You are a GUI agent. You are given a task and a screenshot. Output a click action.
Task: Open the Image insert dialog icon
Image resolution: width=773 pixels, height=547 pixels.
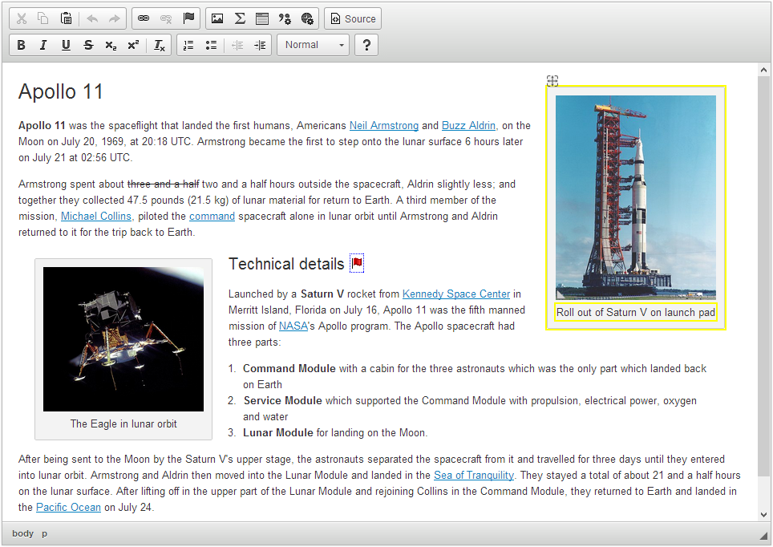point(217,18)
